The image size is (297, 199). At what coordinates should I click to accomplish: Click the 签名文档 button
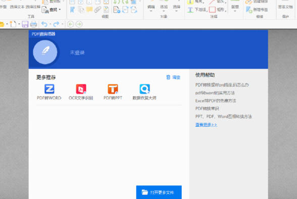(x=285, y=7)
